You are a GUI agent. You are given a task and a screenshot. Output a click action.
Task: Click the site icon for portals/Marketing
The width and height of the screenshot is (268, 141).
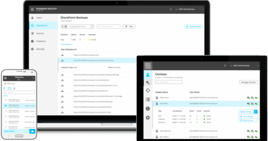pos(62,102)
